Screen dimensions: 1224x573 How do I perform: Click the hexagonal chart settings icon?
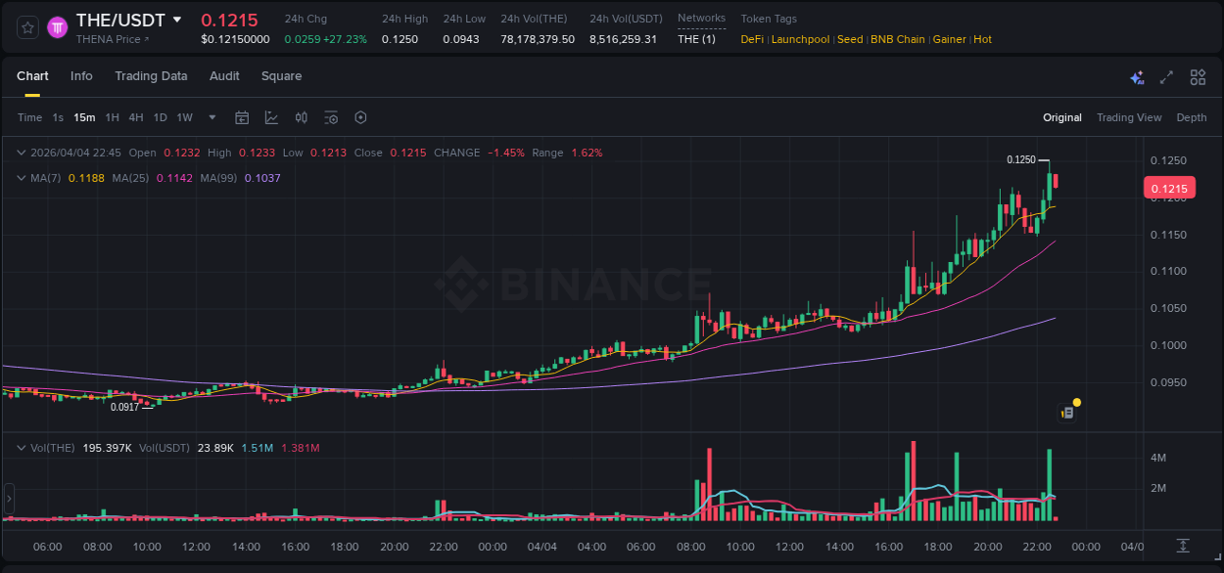[360, 116]
